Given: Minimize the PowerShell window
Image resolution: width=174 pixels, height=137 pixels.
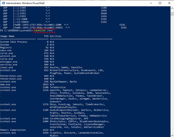Looking at the screenshot, I should click(151, 3).
